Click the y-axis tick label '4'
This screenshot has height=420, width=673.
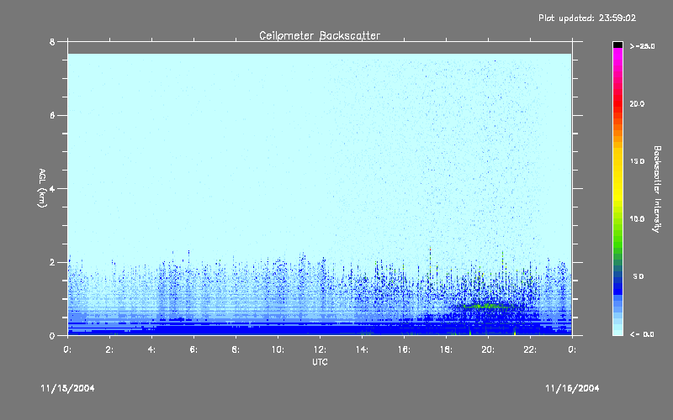pyautogui.click(x=52, y=188)
